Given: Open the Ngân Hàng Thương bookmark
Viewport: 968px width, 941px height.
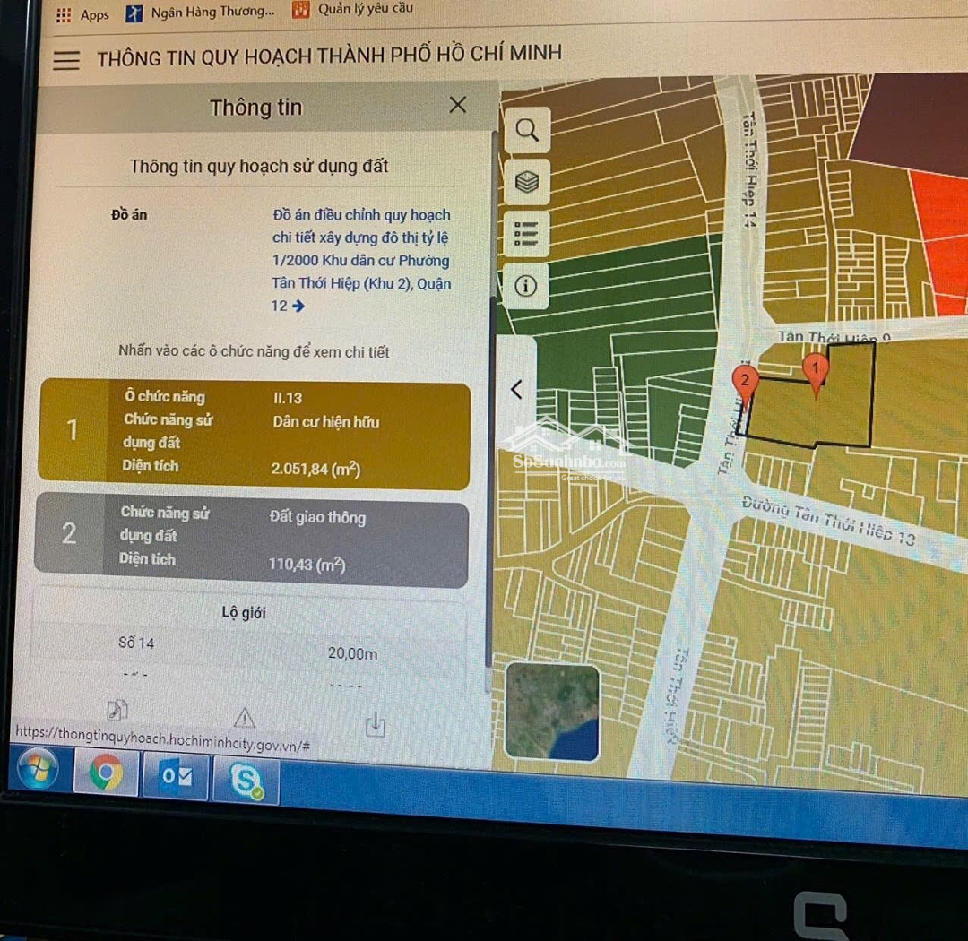Looking at the screenshot, I should (201, 13).
